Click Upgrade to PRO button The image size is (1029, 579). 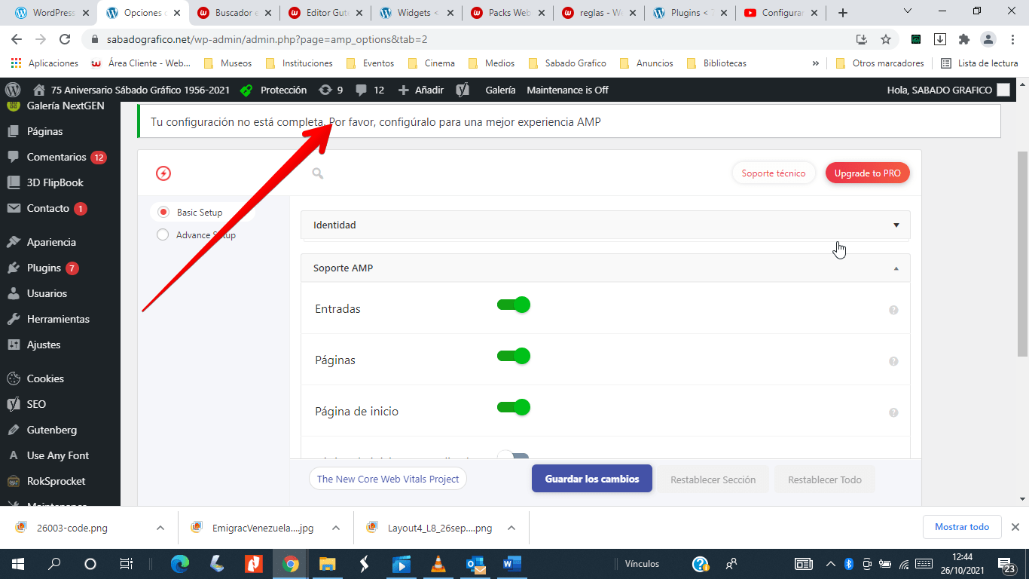(x=868, y=173)
